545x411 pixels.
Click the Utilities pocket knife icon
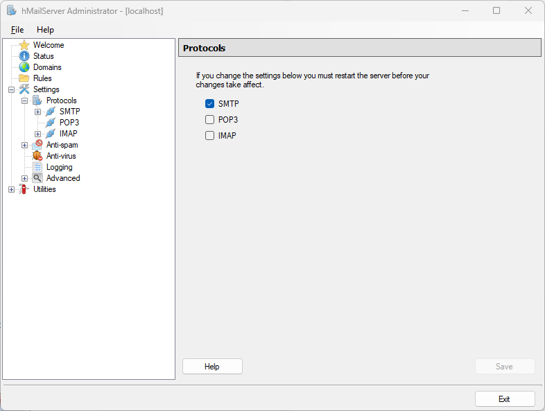coord(24,189)
